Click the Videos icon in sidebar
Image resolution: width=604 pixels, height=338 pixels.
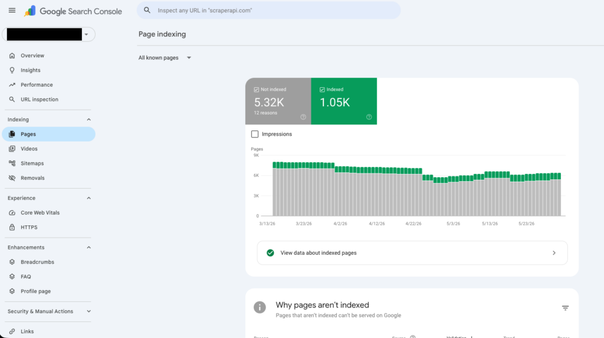coord(12,149)
